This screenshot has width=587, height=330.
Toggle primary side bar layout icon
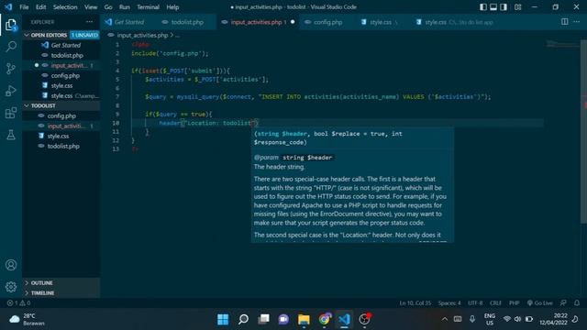(x=483, y=7)
